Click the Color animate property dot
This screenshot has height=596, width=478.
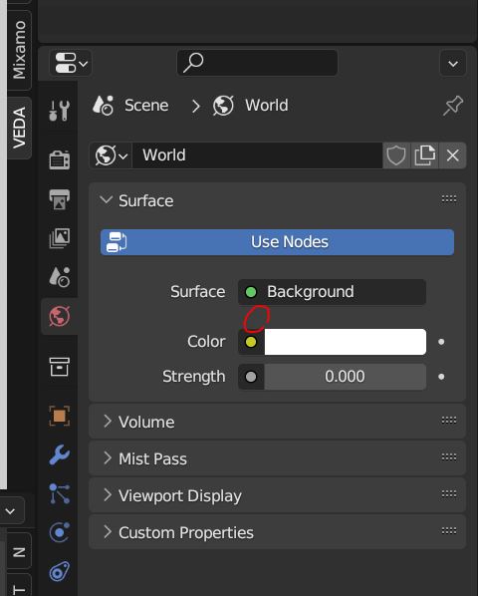tap(441, 342)
